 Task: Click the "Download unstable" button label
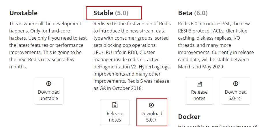point(49,95)
